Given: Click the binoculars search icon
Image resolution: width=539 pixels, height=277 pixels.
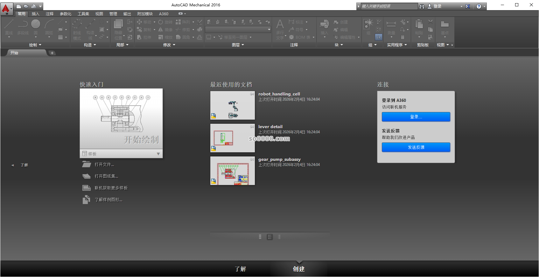Looking at the screenshot, I should (x=422, y=6).
